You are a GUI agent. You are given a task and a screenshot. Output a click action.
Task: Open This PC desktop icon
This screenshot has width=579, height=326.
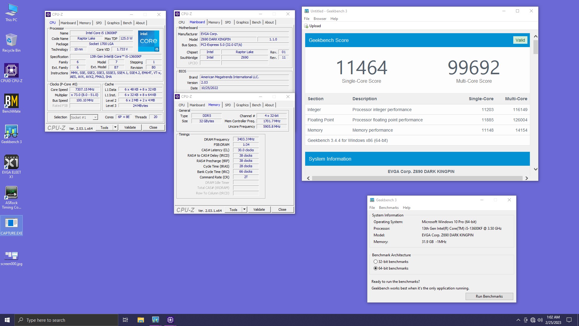(x=11, y=13)
